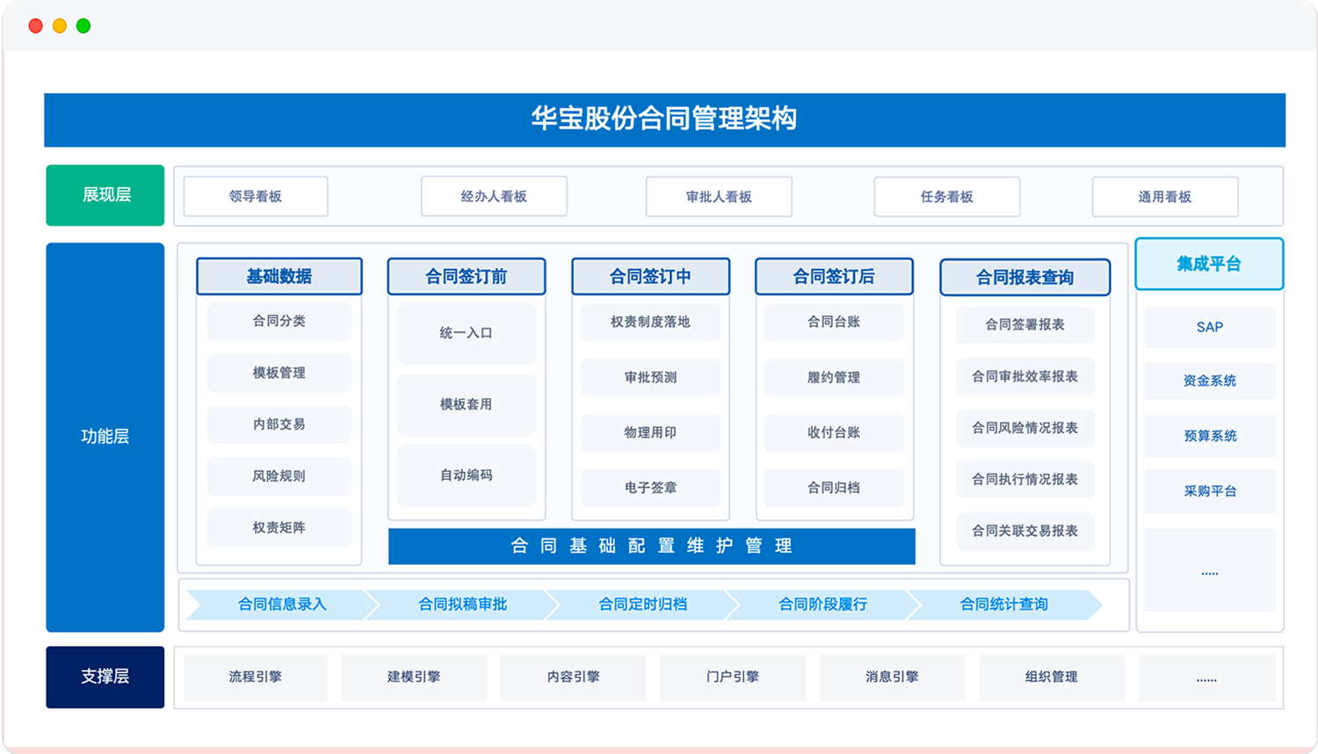This screenshot has width=1318, height=754.
Task: Click the 自动编码 item
Action: [467, 475]
